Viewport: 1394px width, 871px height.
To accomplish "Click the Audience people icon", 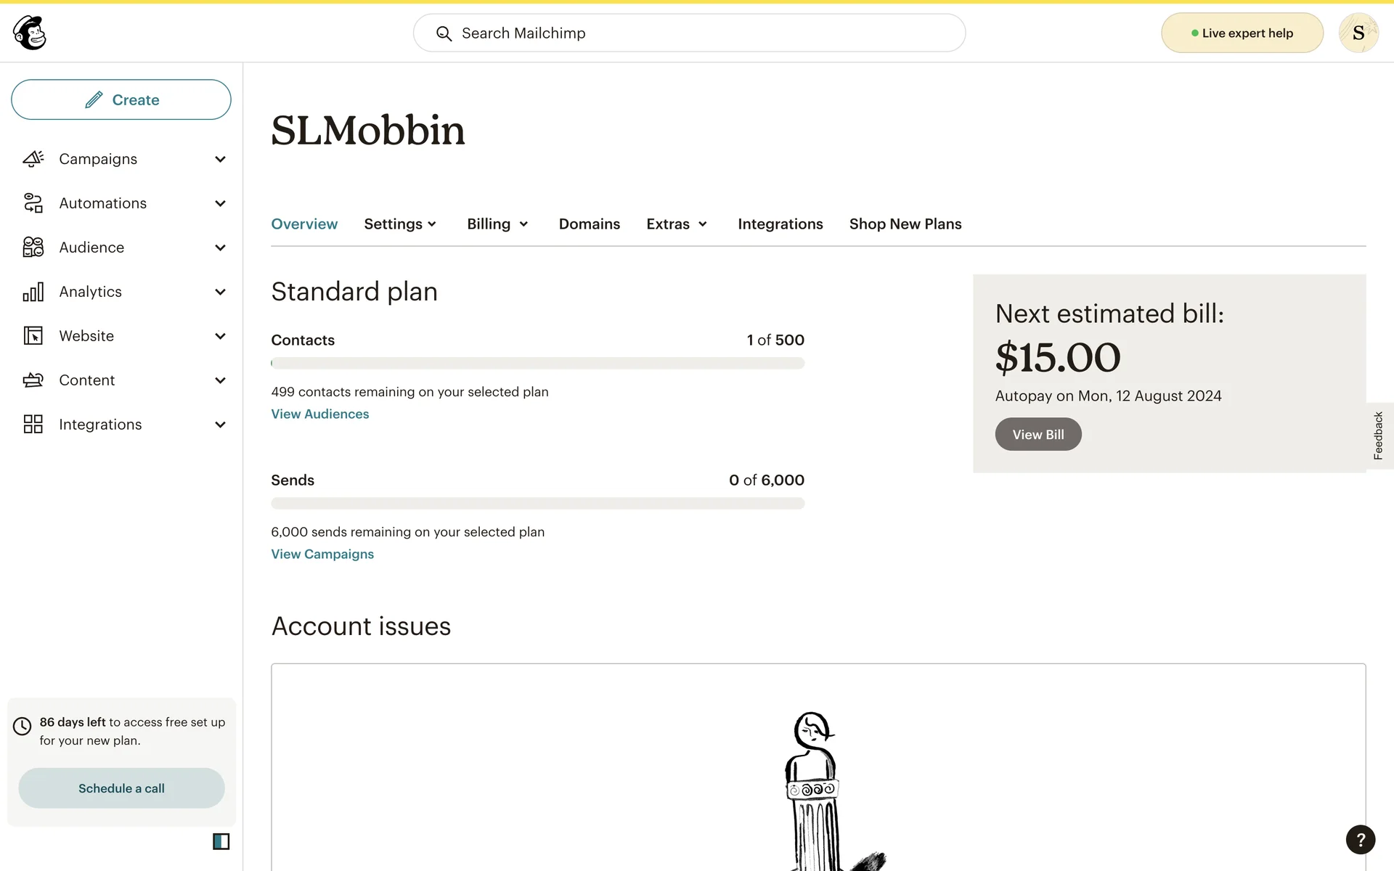I will point(33,248).
